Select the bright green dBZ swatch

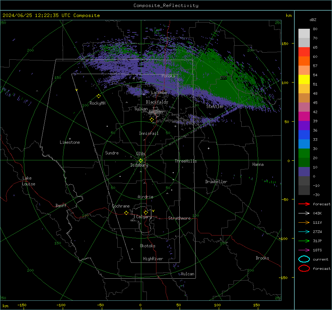(304, 153)
